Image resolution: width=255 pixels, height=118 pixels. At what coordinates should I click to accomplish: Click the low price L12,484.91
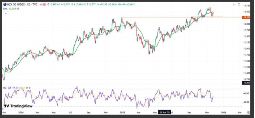[x=80, y=5]
